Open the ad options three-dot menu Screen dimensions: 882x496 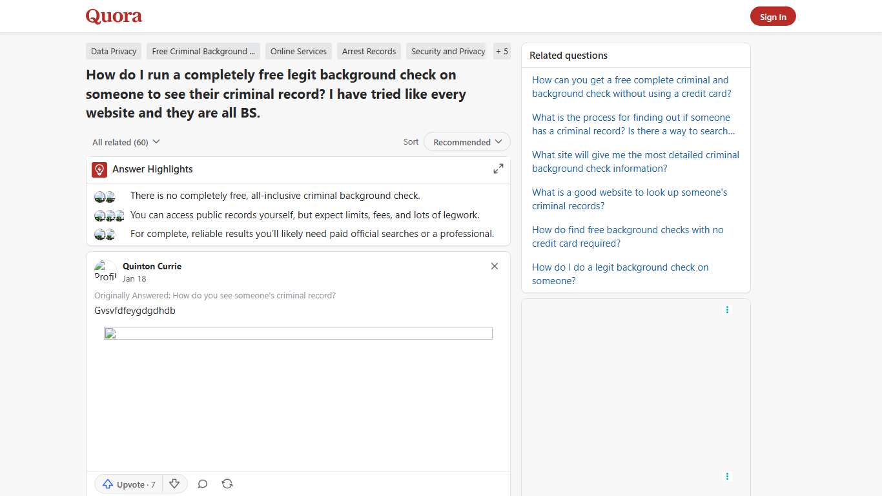coord(727,310)
